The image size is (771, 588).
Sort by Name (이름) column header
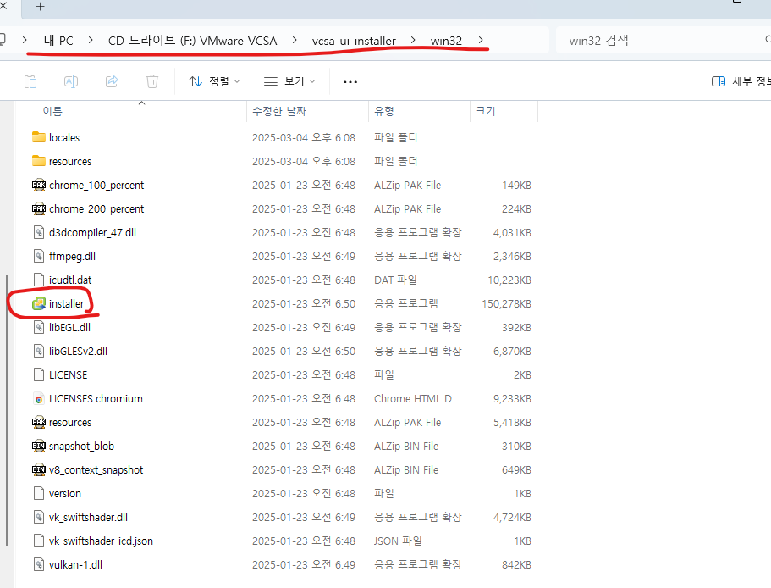(x=52, y=111)
